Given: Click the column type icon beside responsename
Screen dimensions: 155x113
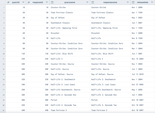Looking at the screenshot, I should (93, 2).
